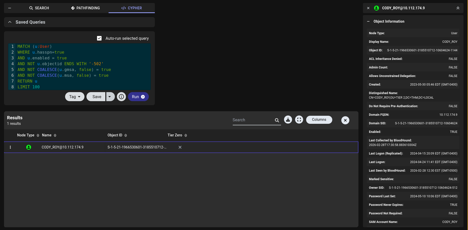Sort results by Tier Zero column
Viewport: 468px width, 230px height.
pos(186,135)
